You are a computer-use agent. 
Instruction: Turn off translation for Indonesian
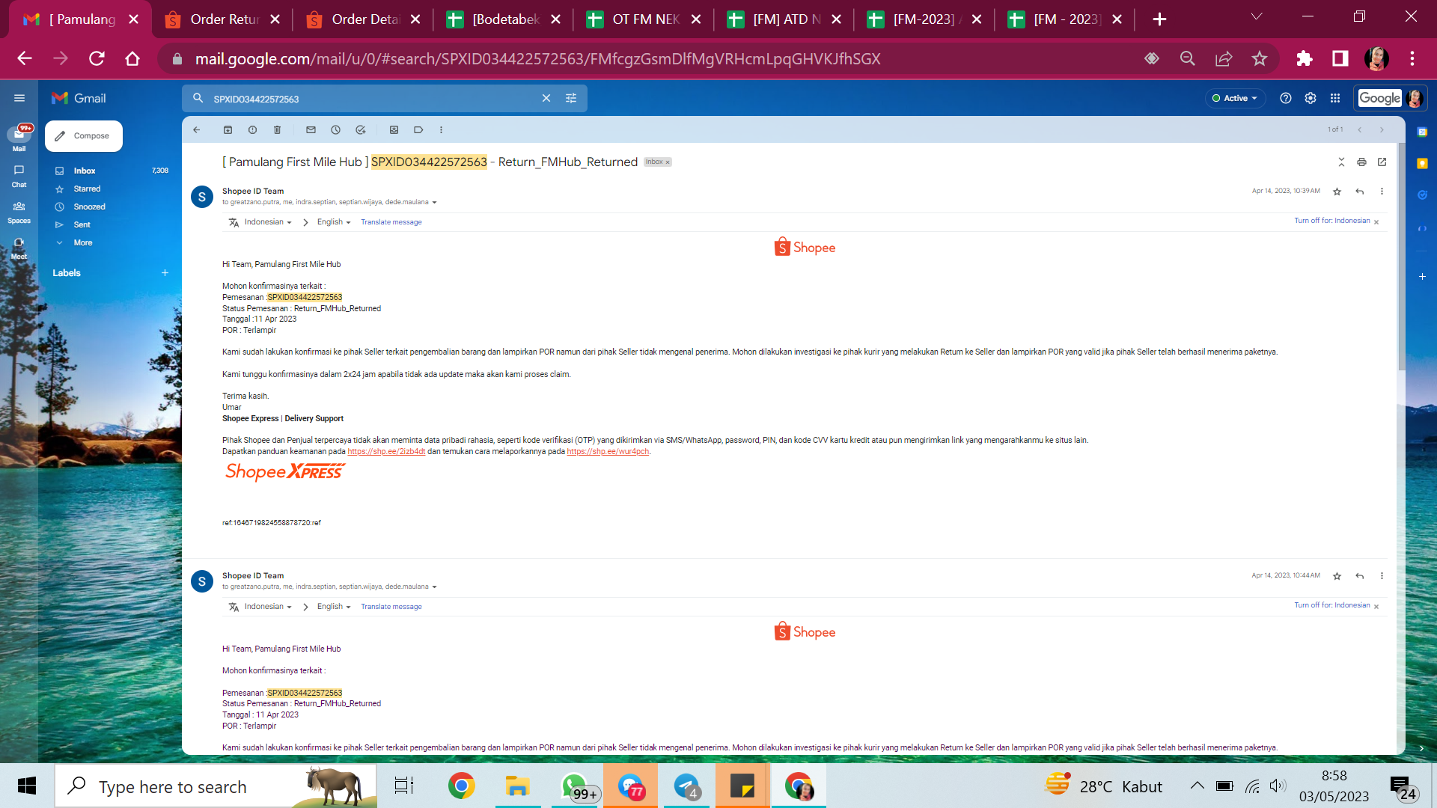(1331, 221)
